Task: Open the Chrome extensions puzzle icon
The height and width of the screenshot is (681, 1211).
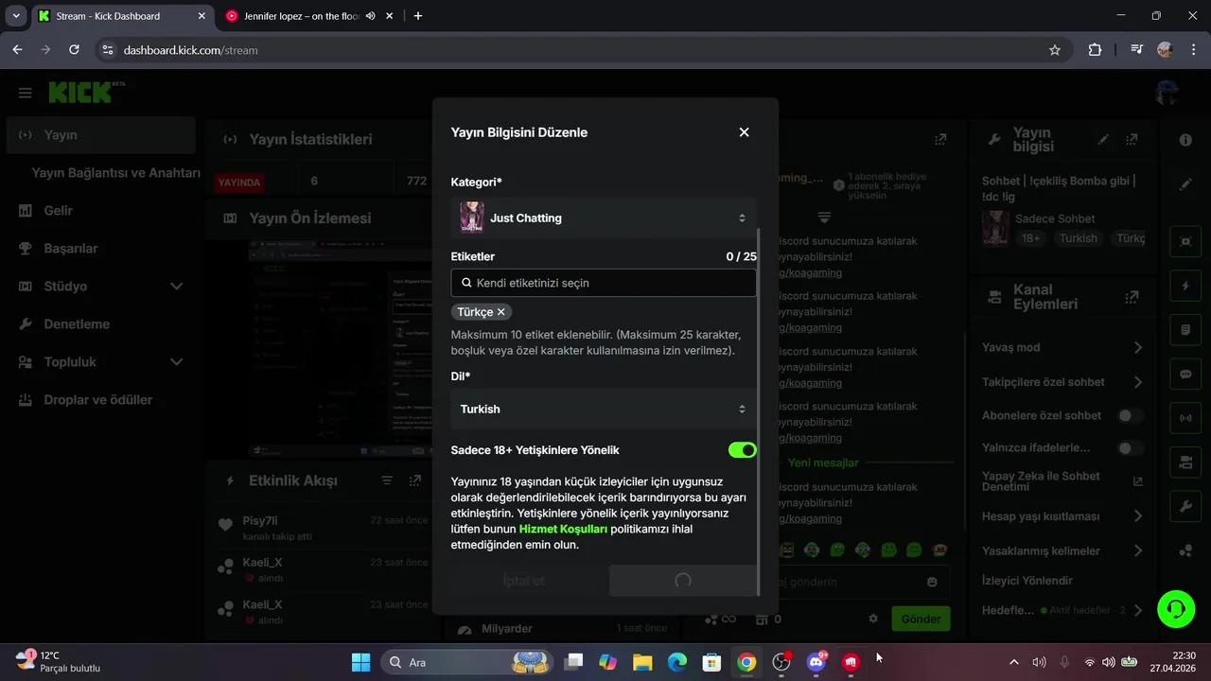Action: [x=1095, y=50]
